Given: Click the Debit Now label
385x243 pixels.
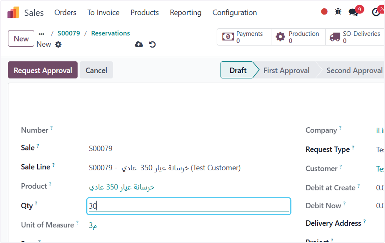Looking at the screenshot, I should (323, 206).
